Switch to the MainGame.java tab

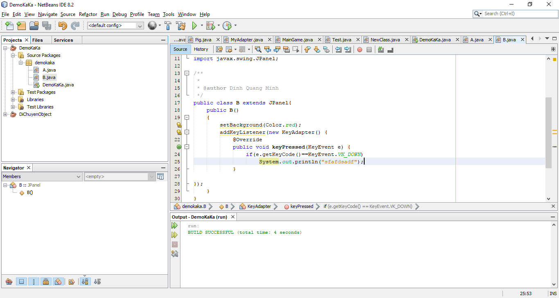(298, 39)
